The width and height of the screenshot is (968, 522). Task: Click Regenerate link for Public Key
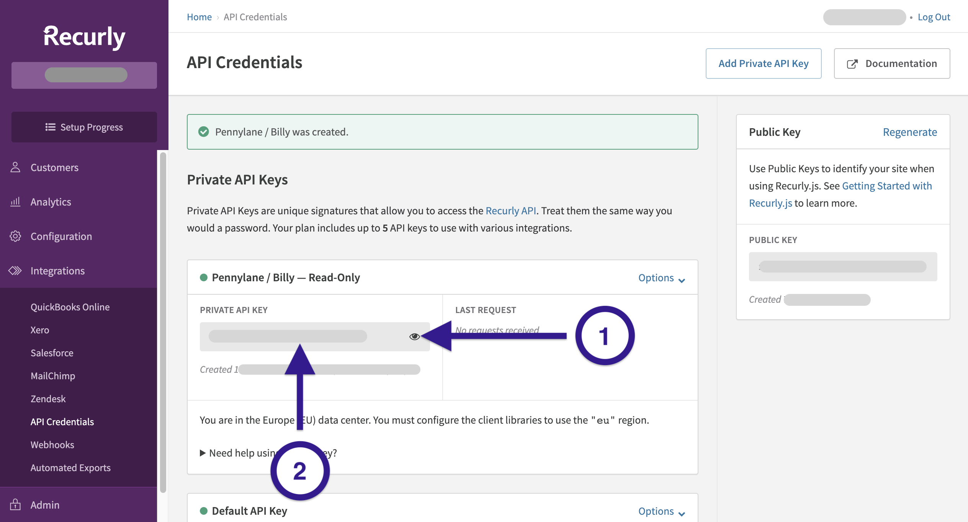coord(909,132)
